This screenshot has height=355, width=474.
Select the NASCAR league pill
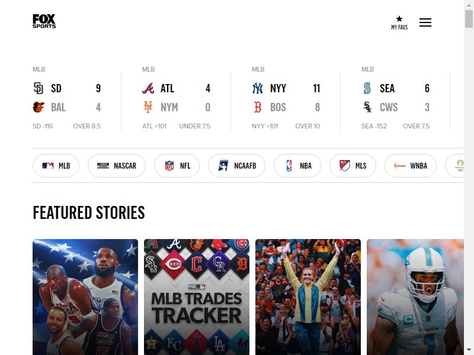117,166
